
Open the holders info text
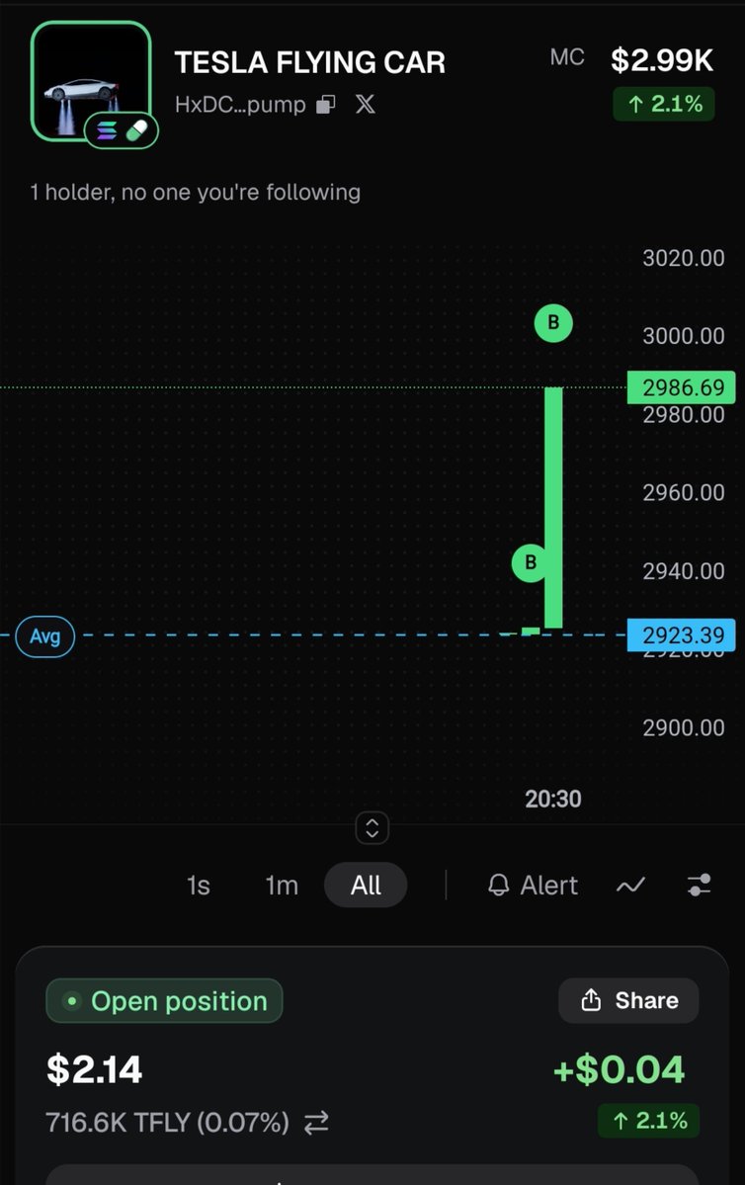coord(195,192)
